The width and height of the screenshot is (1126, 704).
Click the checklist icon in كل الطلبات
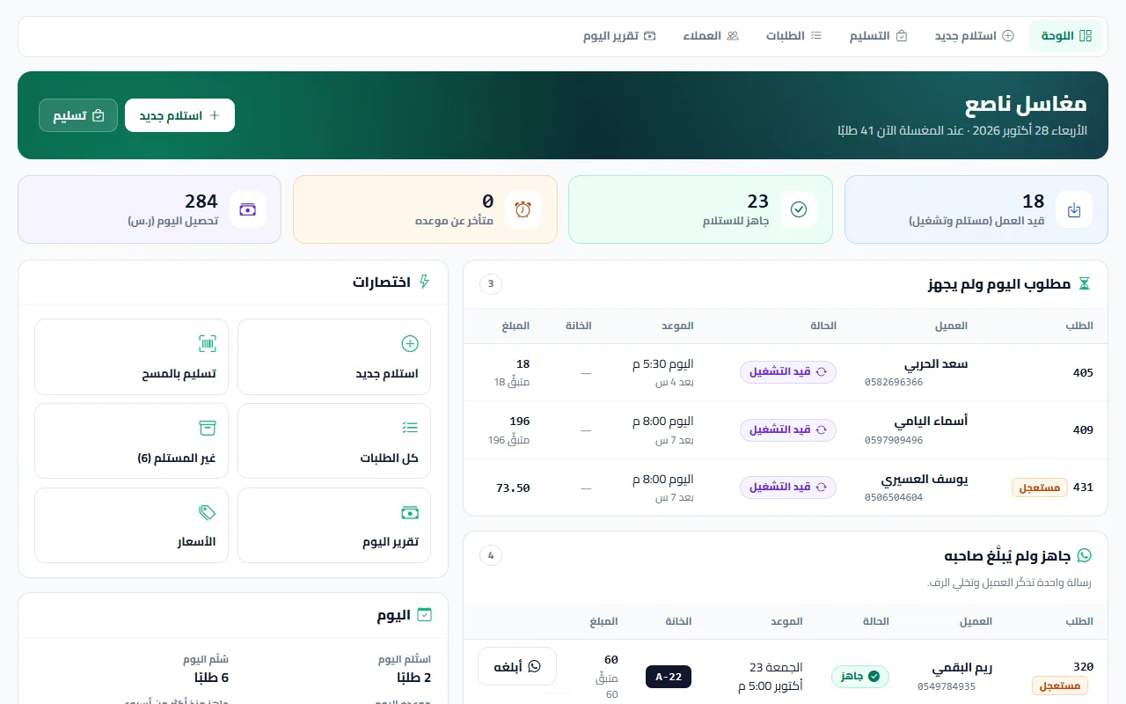pos(410,428)
